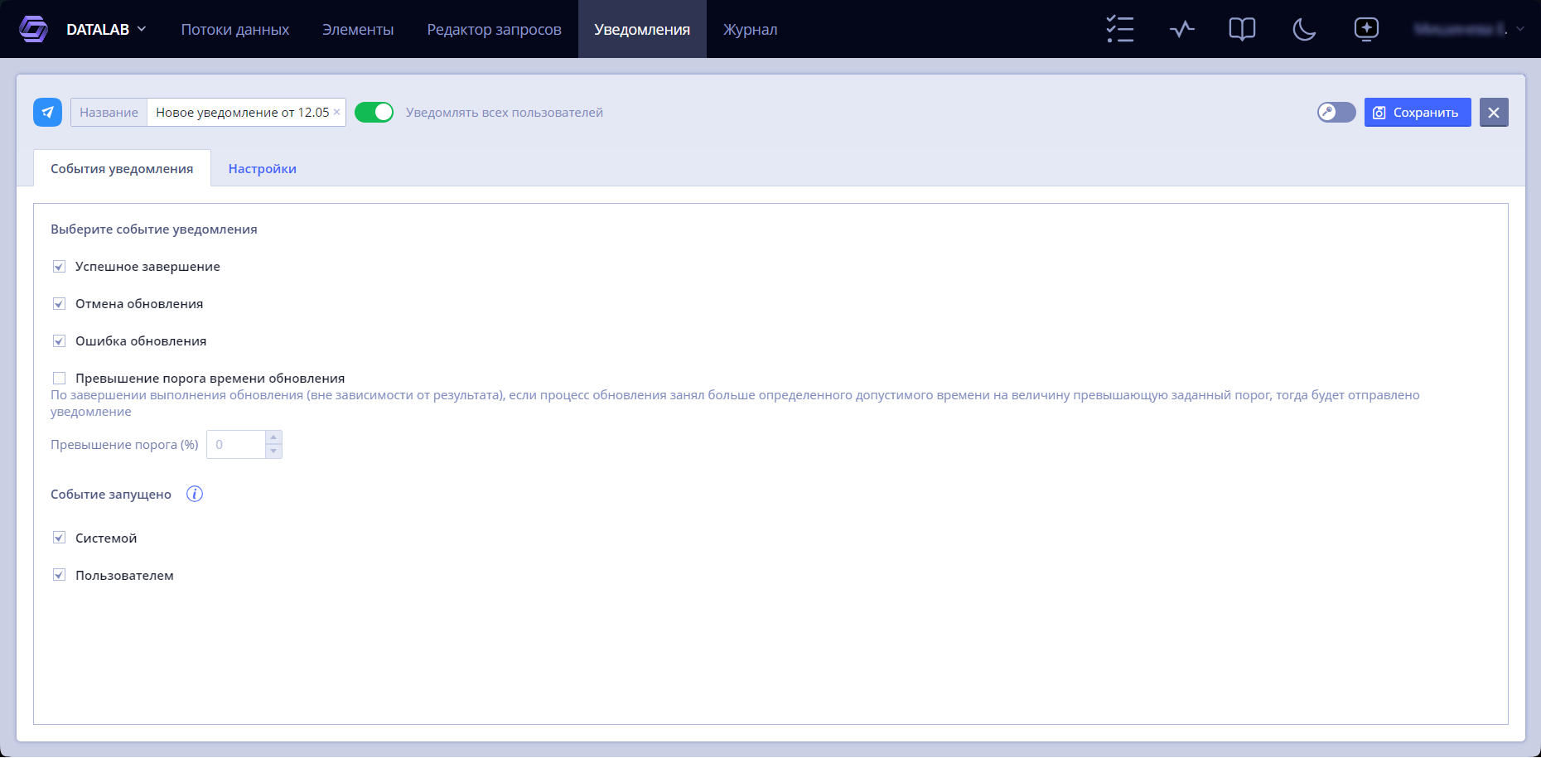1541x758 pixels.
Task: Switch to the Настройки tab
Action: click(x=262, y=168)
